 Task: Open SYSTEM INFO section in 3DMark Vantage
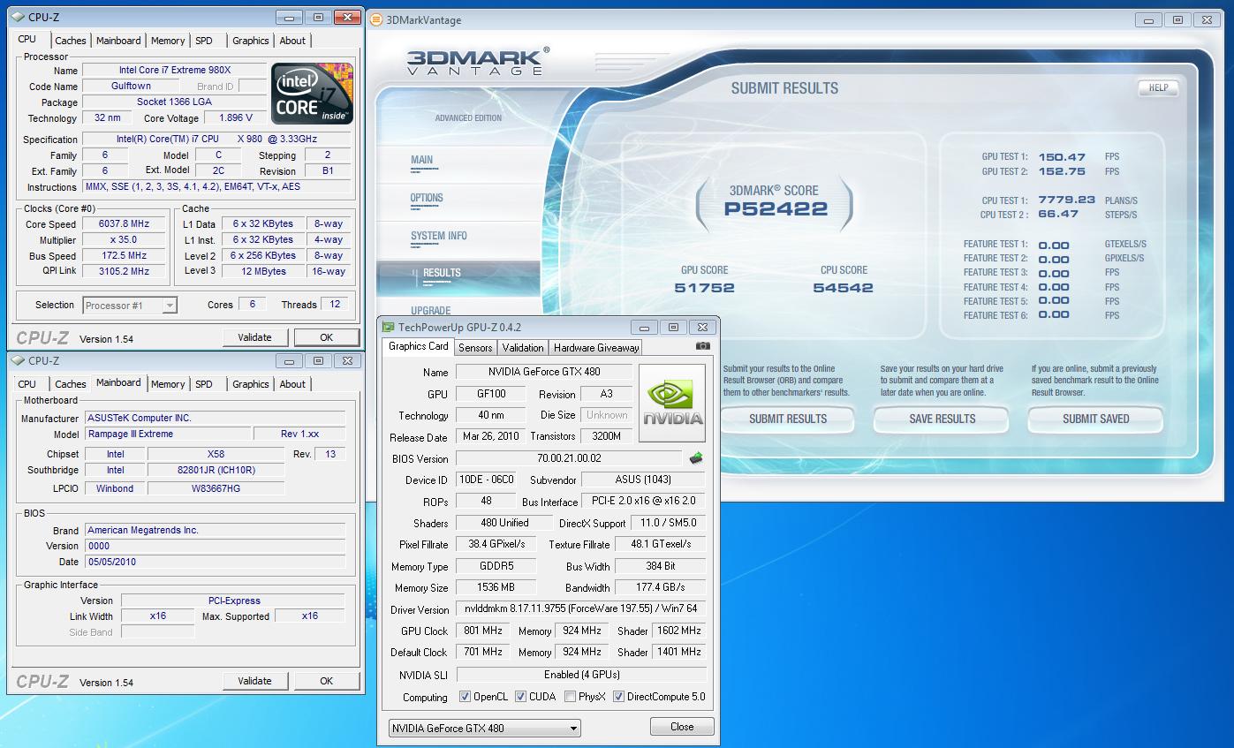tap(439, 236)
